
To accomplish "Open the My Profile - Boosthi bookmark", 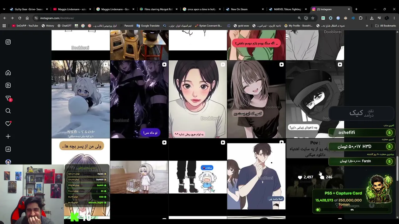I will [x=298, y=26].
